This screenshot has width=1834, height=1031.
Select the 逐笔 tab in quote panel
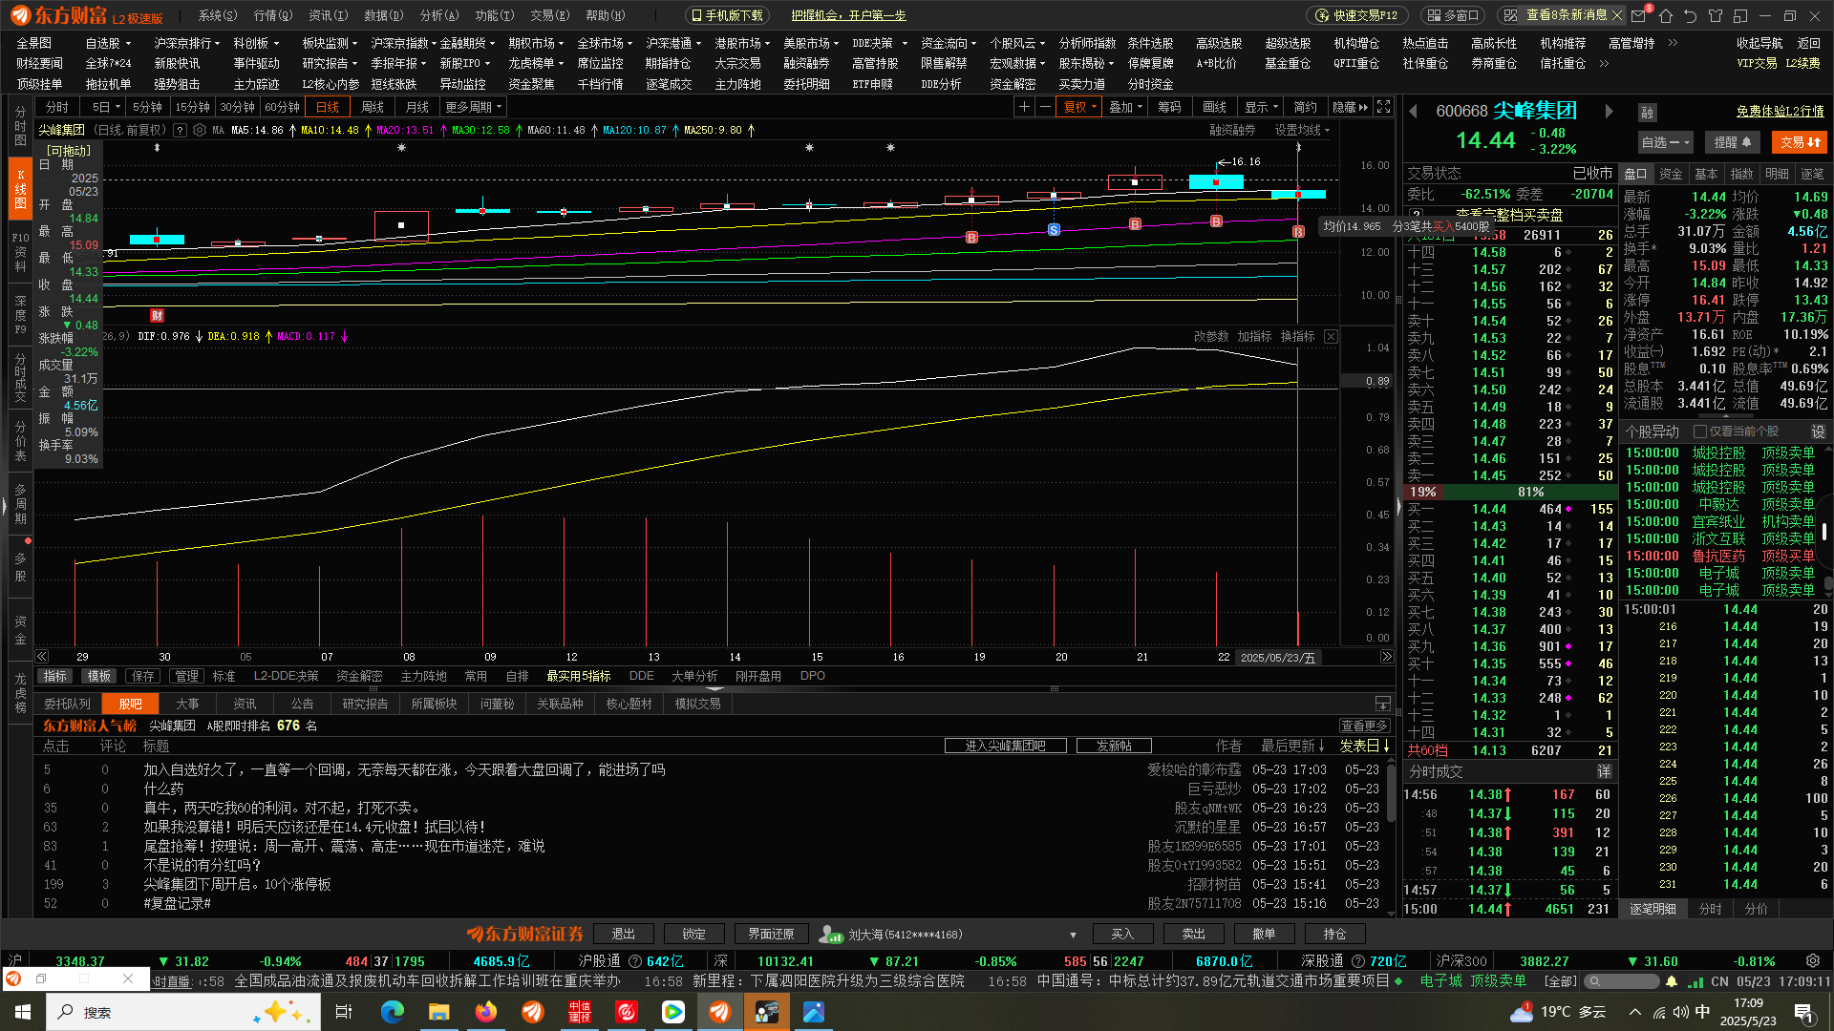(x=1812, y=174)
